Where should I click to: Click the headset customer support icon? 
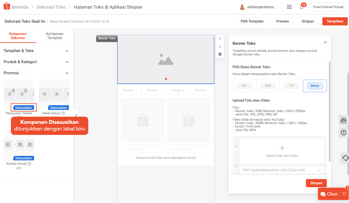pyautogui.click(x=345, y=158)
